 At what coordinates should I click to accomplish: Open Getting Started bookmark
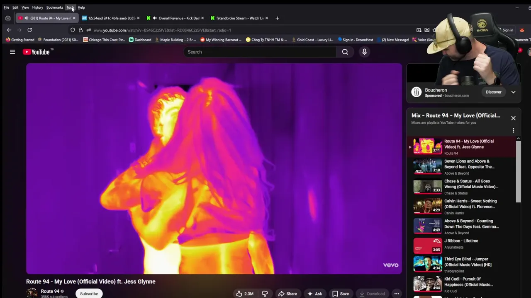(x=20, y=40)
